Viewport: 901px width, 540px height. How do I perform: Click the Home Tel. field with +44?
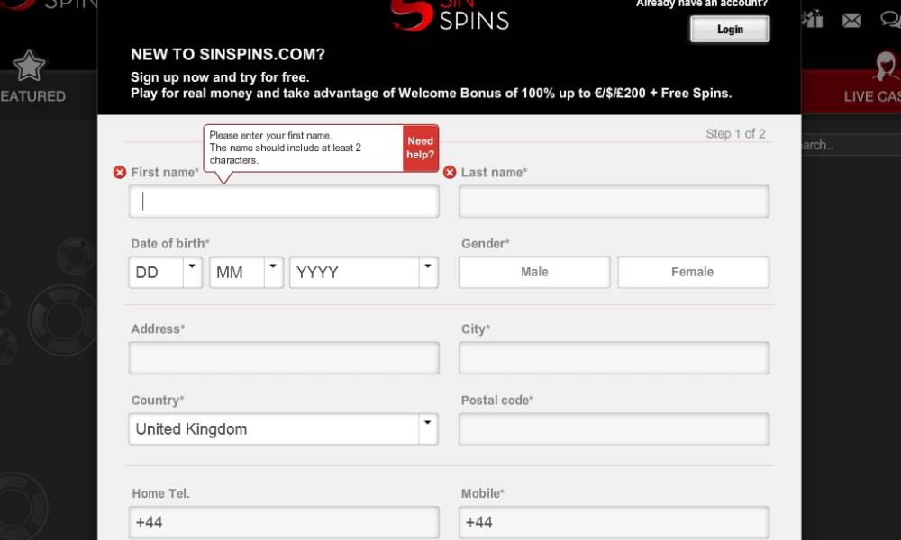(284, 522)
